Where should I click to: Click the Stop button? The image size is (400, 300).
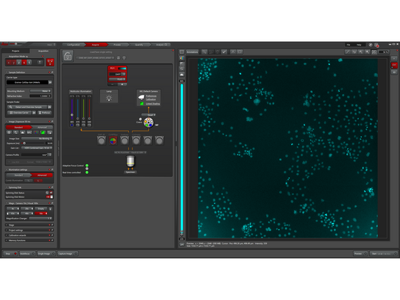[10, 253]
